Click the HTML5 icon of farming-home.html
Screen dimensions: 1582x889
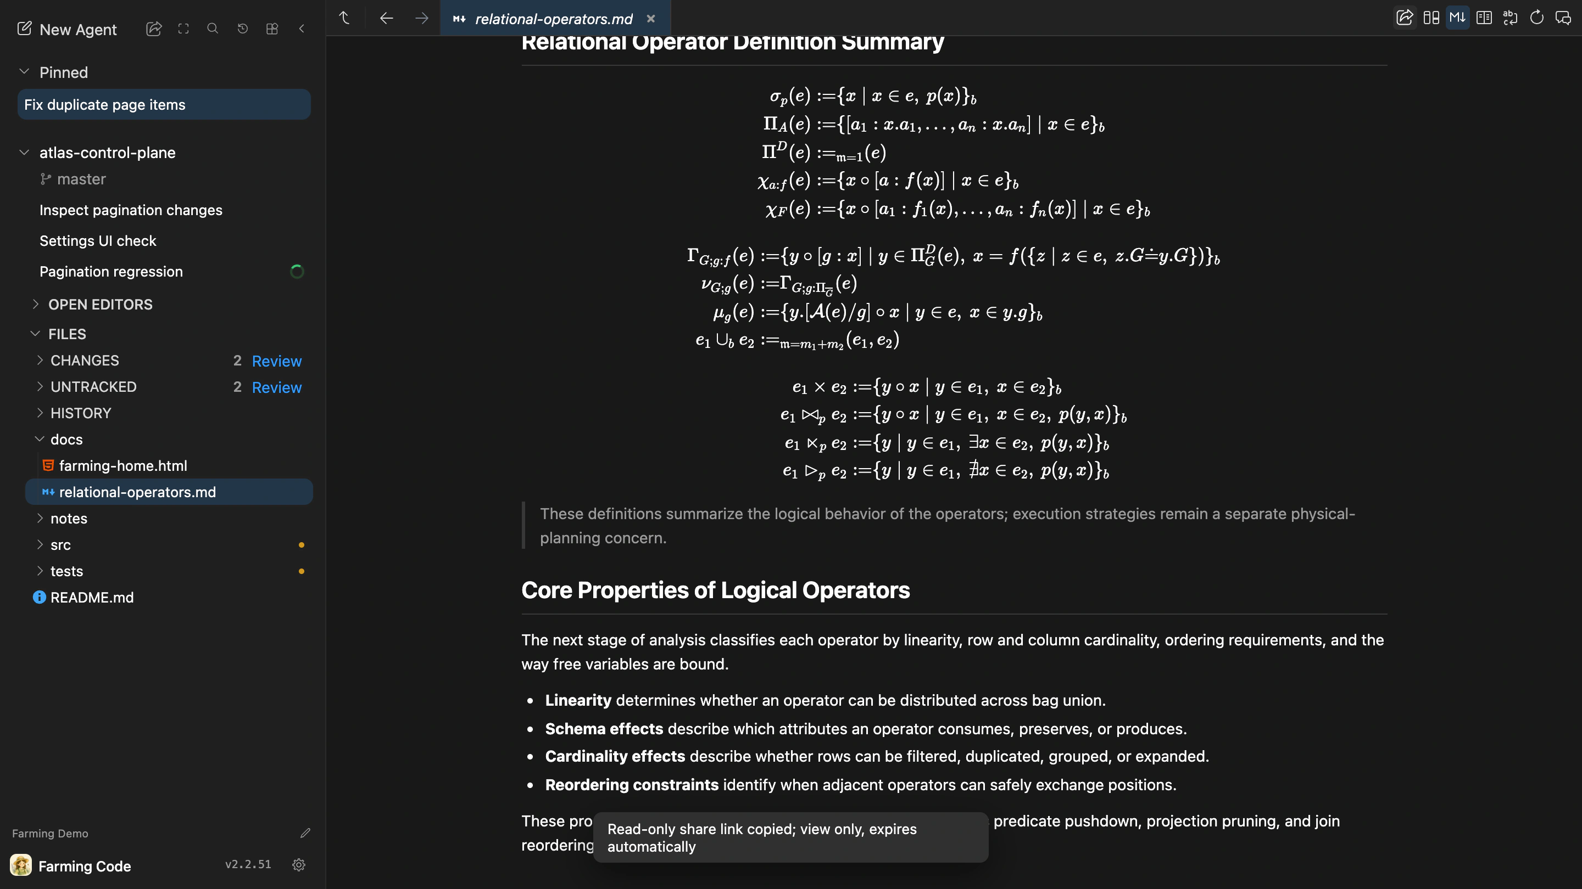[48, 466]
